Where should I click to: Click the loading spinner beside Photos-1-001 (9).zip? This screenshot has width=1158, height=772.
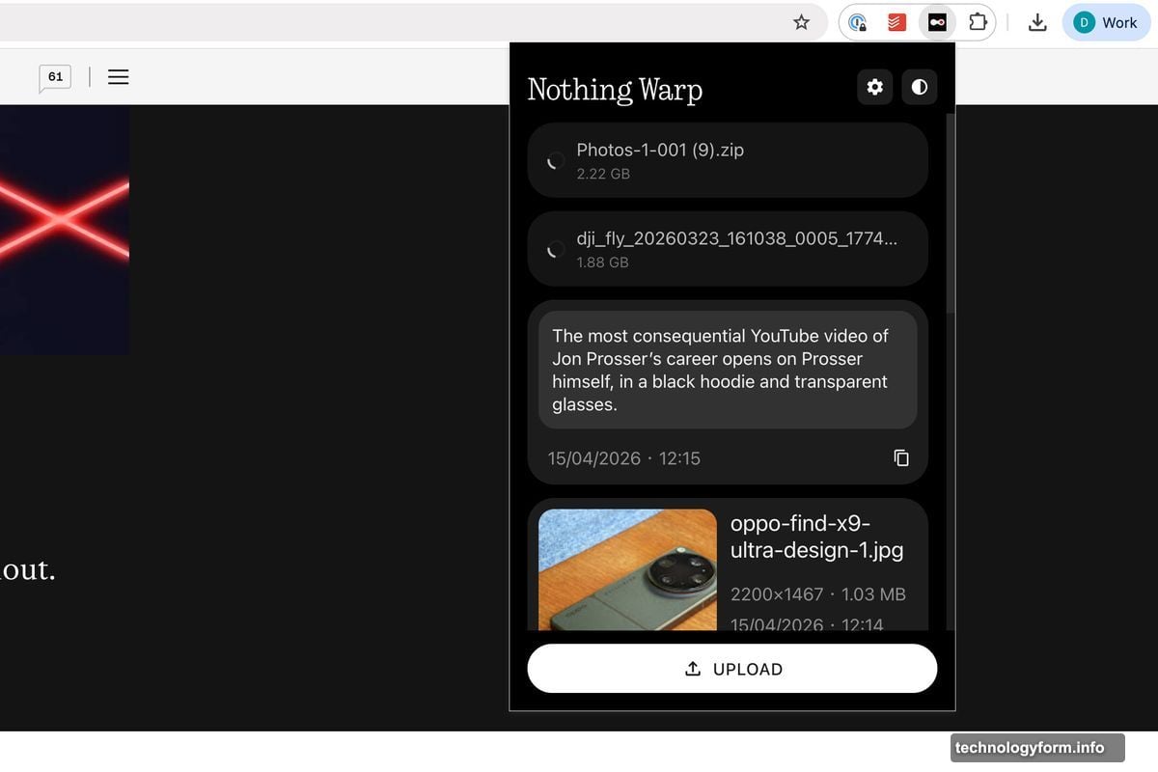tap(554, 160)
